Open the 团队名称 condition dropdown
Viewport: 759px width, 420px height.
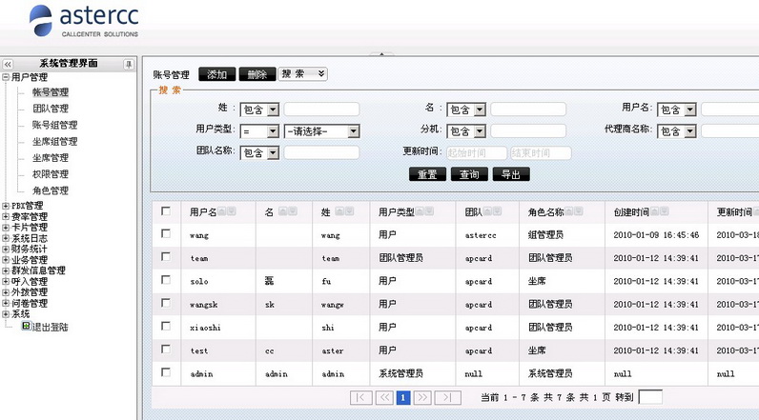tap(259, 152)
